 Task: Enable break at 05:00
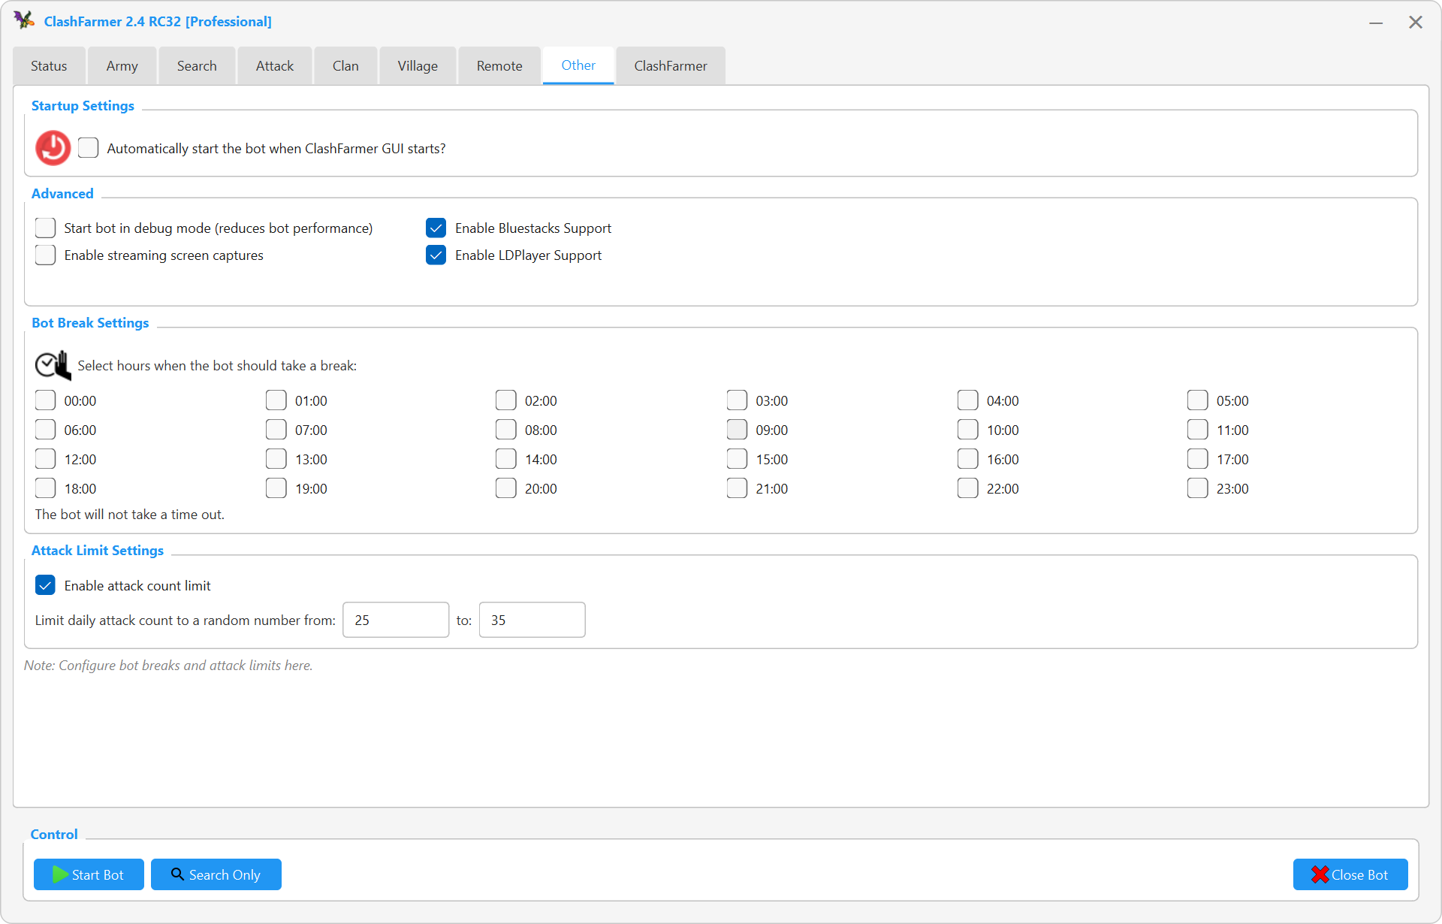(x=1197, y=400)
